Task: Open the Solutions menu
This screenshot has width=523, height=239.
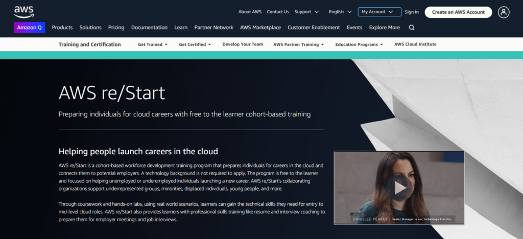Action: click(90, 28)
